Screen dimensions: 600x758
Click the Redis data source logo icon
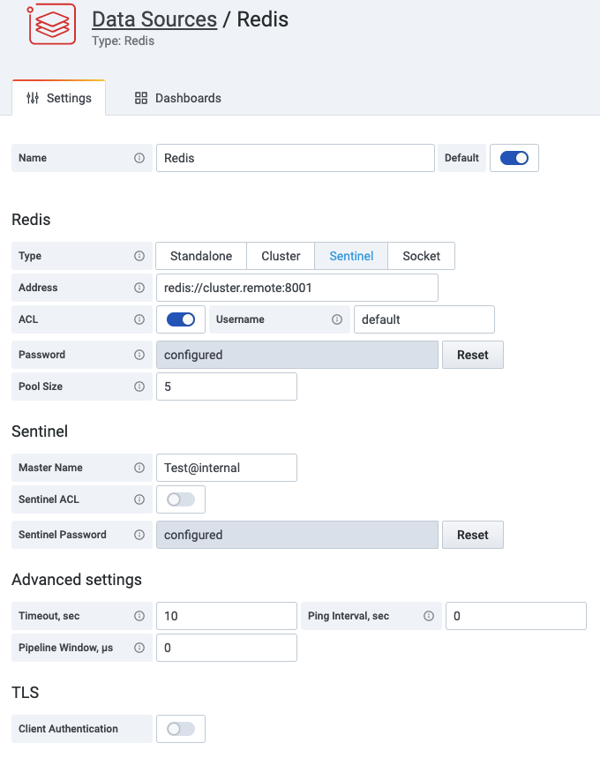tap(51, 25)
